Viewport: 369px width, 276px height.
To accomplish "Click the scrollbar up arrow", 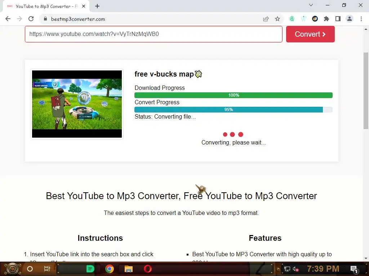I will [x=366, y=29].
